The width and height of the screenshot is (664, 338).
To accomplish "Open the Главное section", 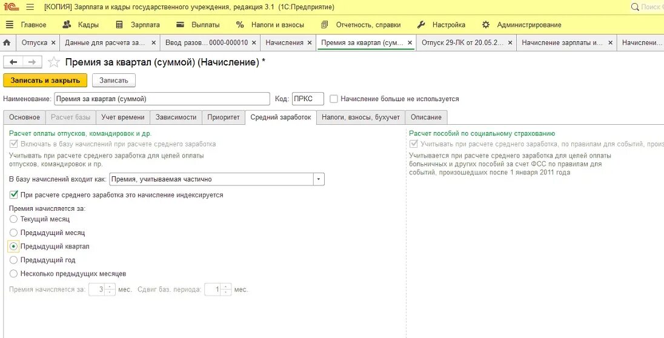I will pyautogui.click(x=33, y=25).
